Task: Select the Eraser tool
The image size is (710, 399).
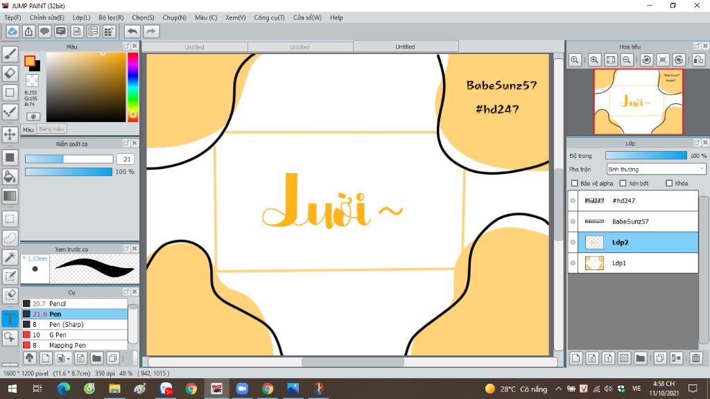Action: pyautogui.click(x=10, y=73)
